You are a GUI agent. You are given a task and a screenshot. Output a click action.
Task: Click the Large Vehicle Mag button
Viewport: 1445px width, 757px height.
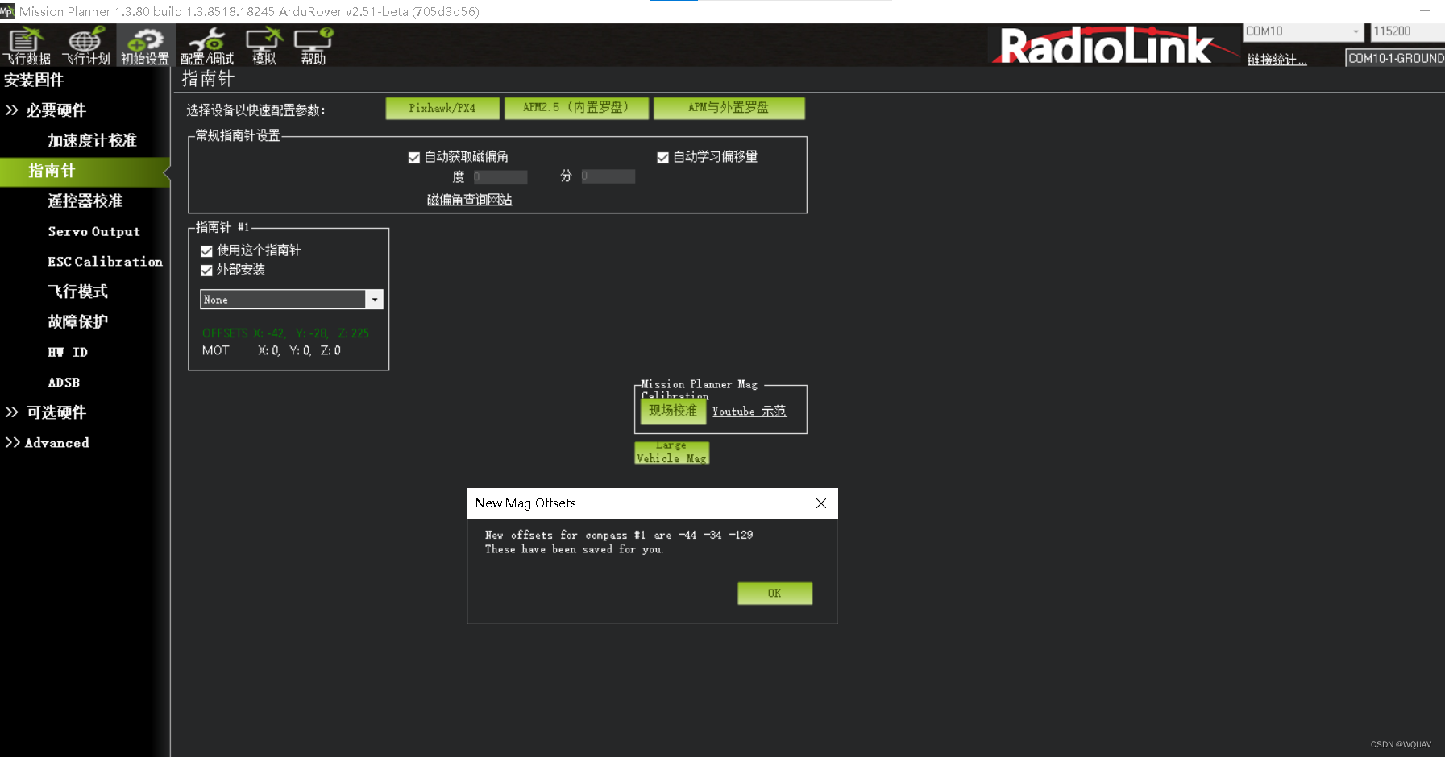671,453
